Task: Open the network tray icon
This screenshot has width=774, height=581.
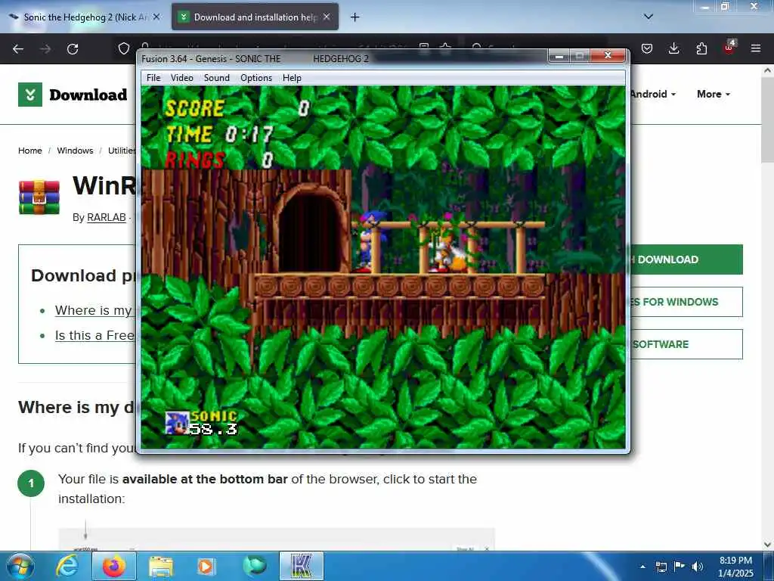Action: tap(661, 567)
